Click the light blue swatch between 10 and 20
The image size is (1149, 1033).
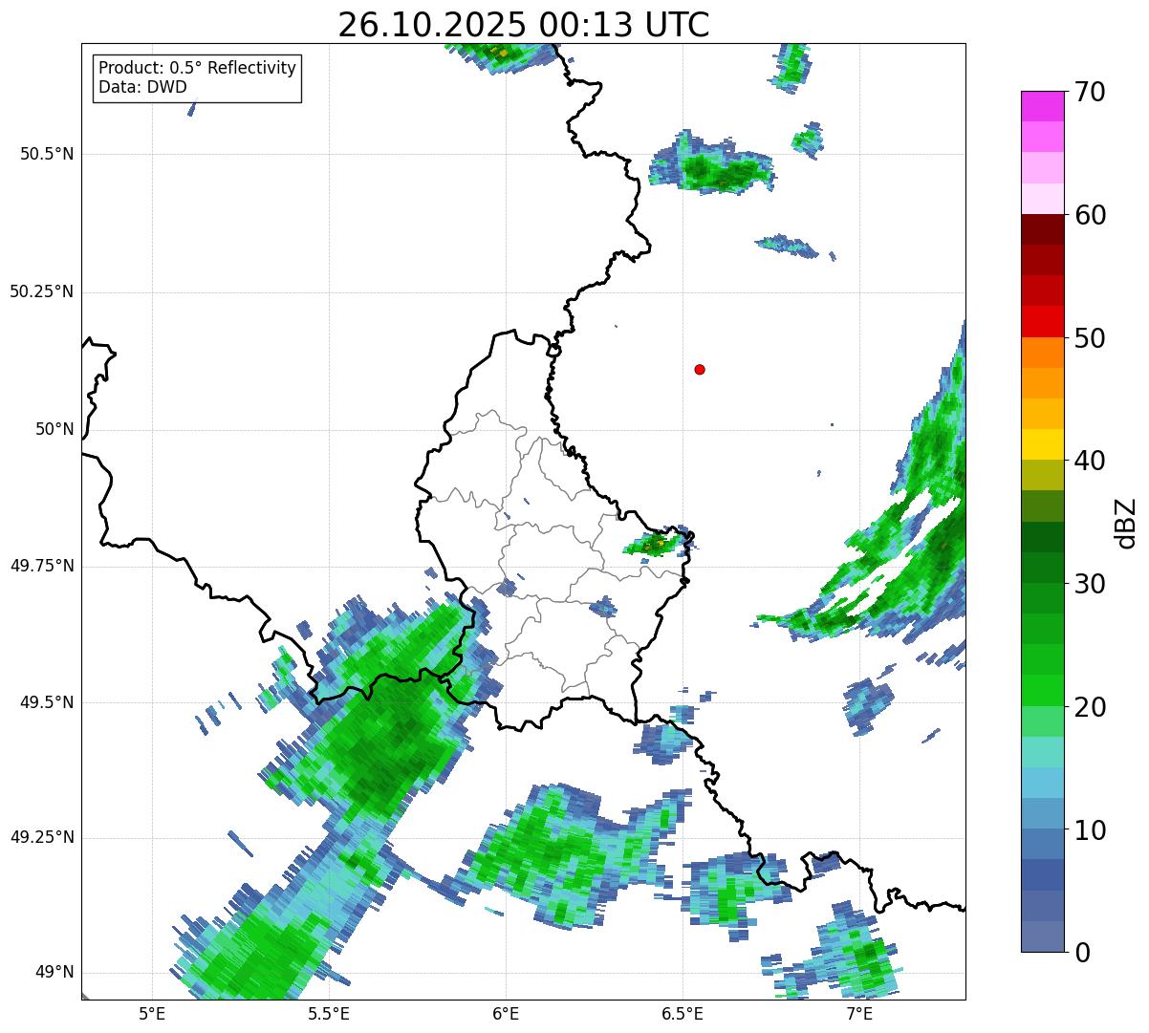pyautogui.click(x=1042, y=783)
